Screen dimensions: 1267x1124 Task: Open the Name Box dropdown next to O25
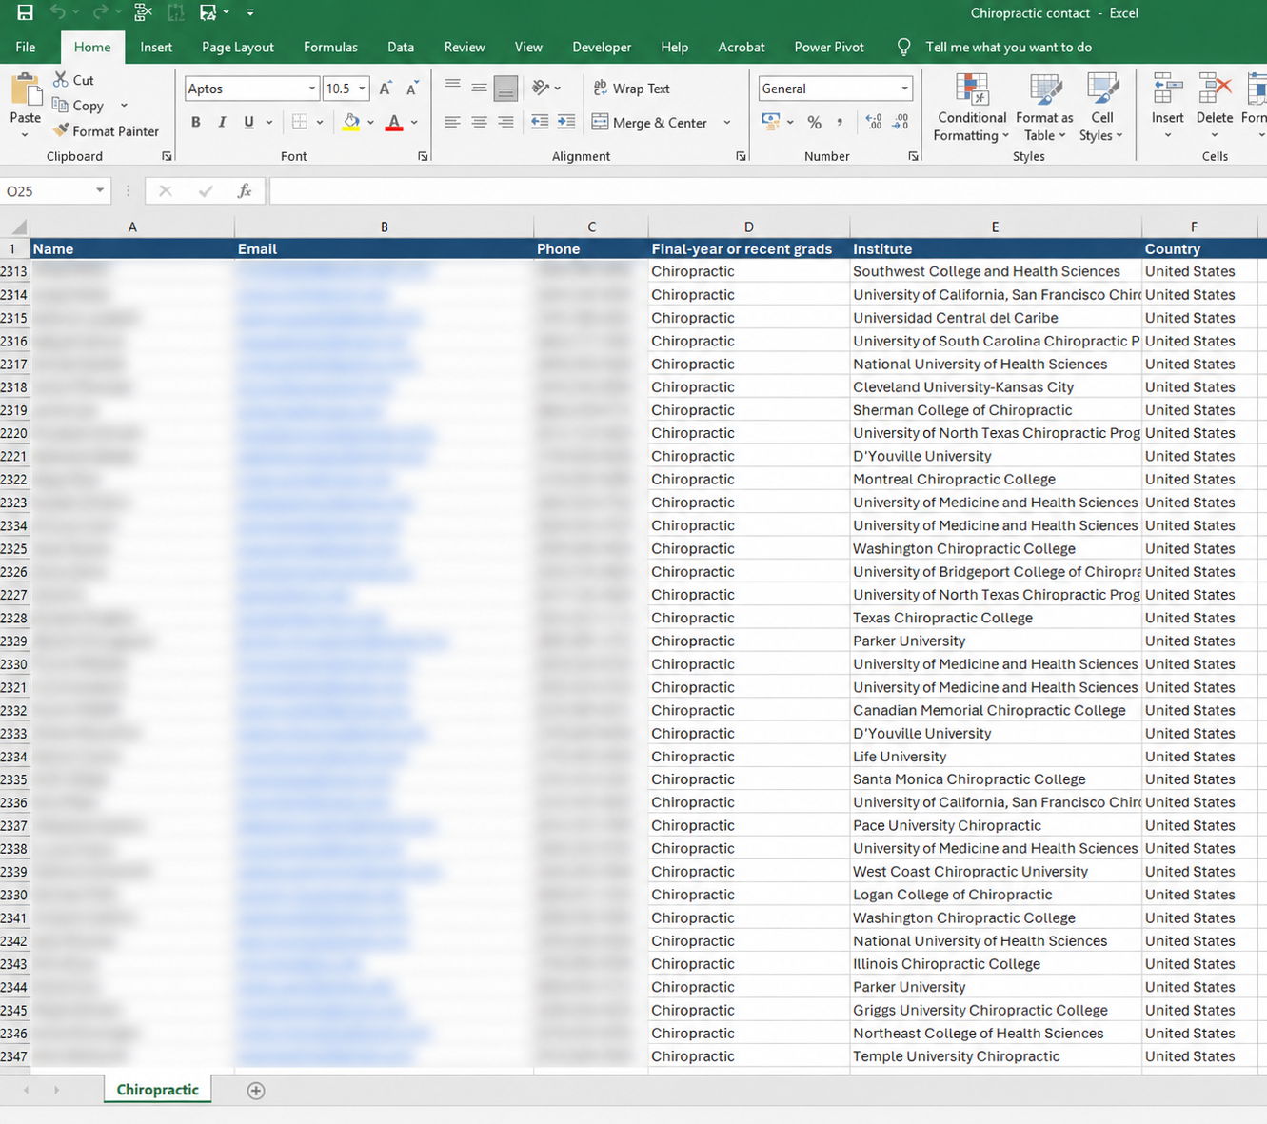(x=99, y=191)
